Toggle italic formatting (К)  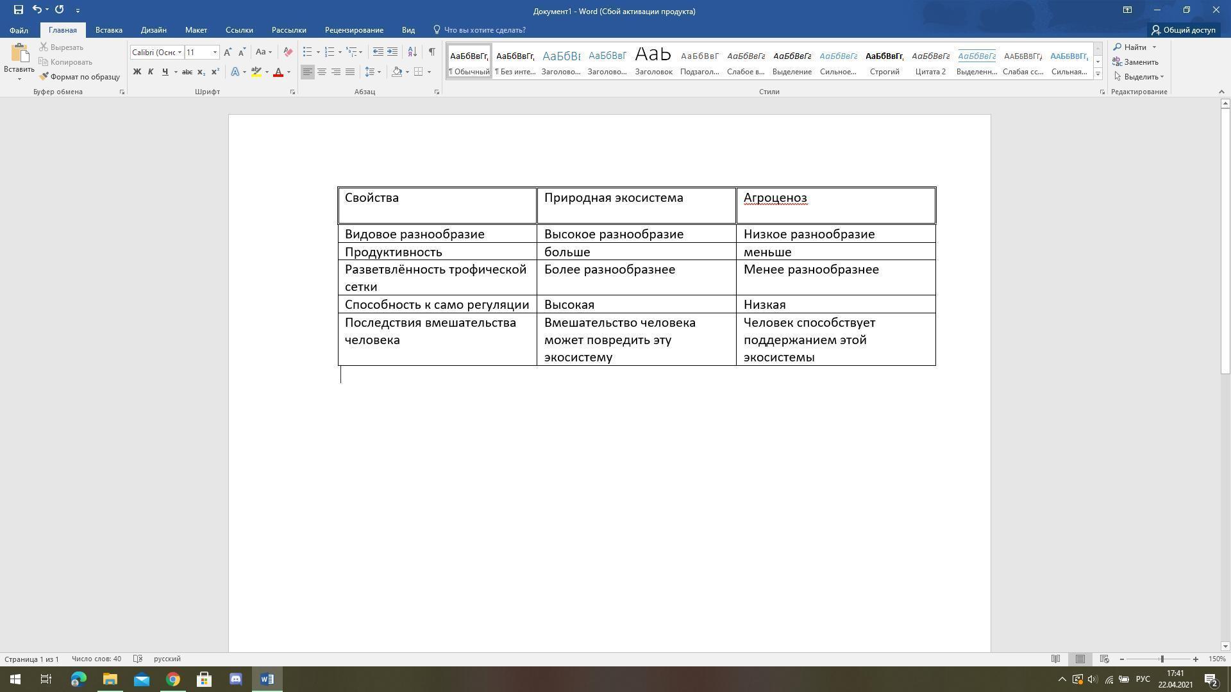pos(151,72)
